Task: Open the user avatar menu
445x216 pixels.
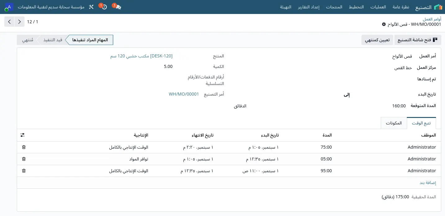Action: [9, 7]
